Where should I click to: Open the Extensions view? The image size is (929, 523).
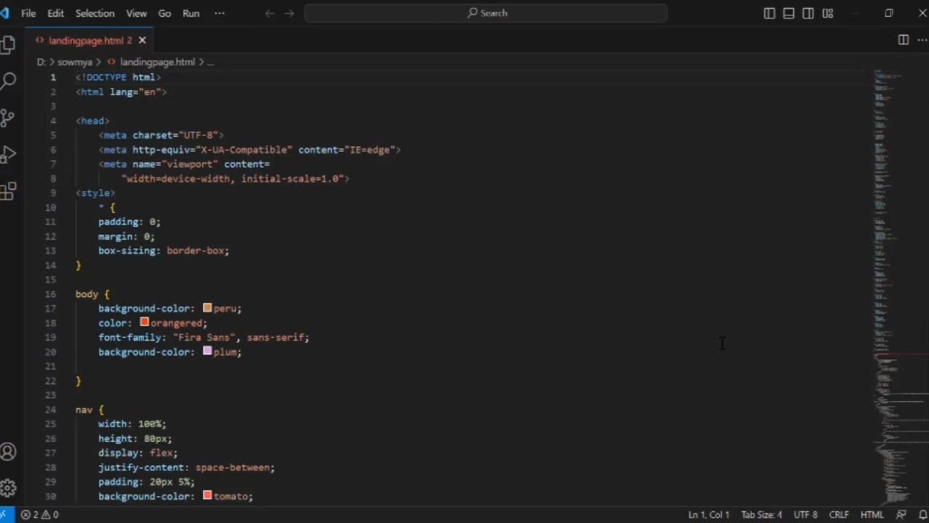[8, 192]
